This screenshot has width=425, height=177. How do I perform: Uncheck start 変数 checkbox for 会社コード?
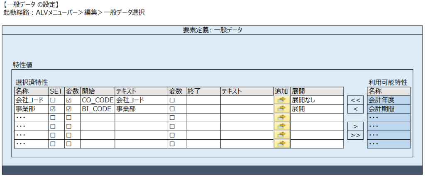point(69,100)
